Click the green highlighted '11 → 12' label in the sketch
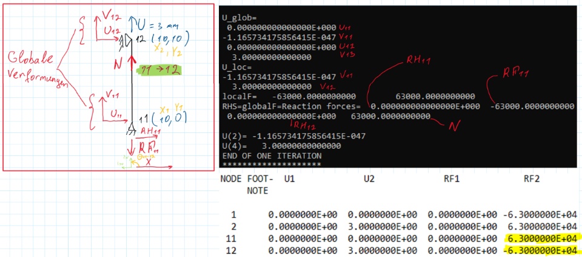This screenshot has height=257, width=582. coord(160,70)
